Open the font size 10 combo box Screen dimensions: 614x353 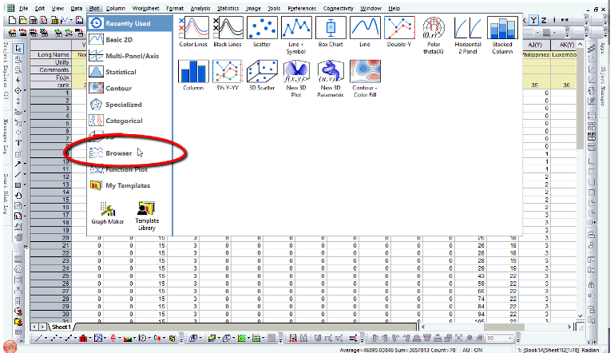[499, 338]
